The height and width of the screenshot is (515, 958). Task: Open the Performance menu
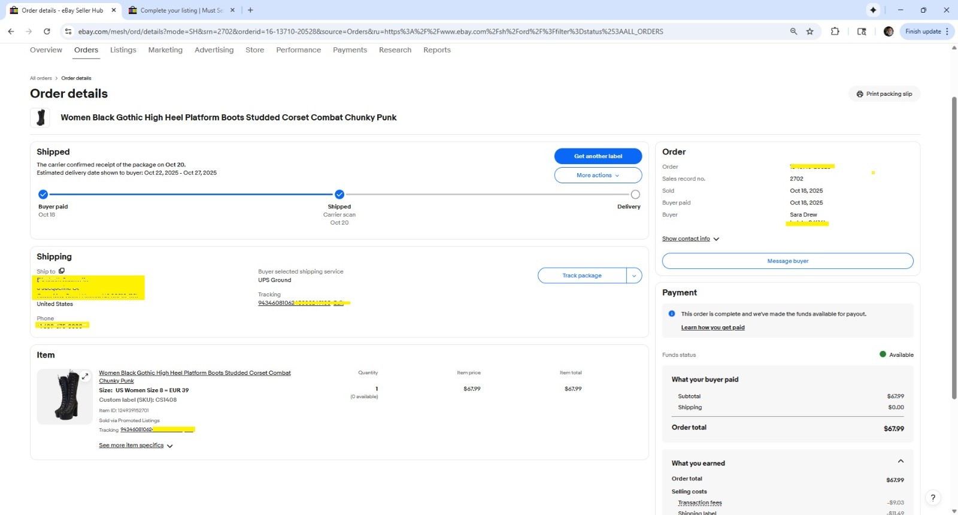(x=298, y=50)
